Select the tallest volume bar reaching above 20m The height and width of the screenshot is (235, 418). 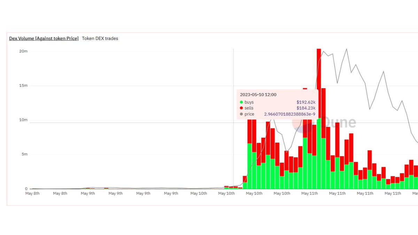[319, 119]
